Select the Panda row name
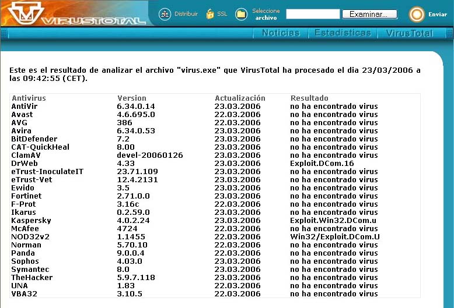The image size is (454, 308). point(23,253)
